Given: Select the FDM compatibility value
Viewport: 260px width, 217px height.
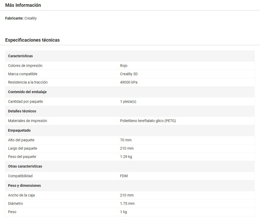Looking at the screenshot, I should click(124, 176).
